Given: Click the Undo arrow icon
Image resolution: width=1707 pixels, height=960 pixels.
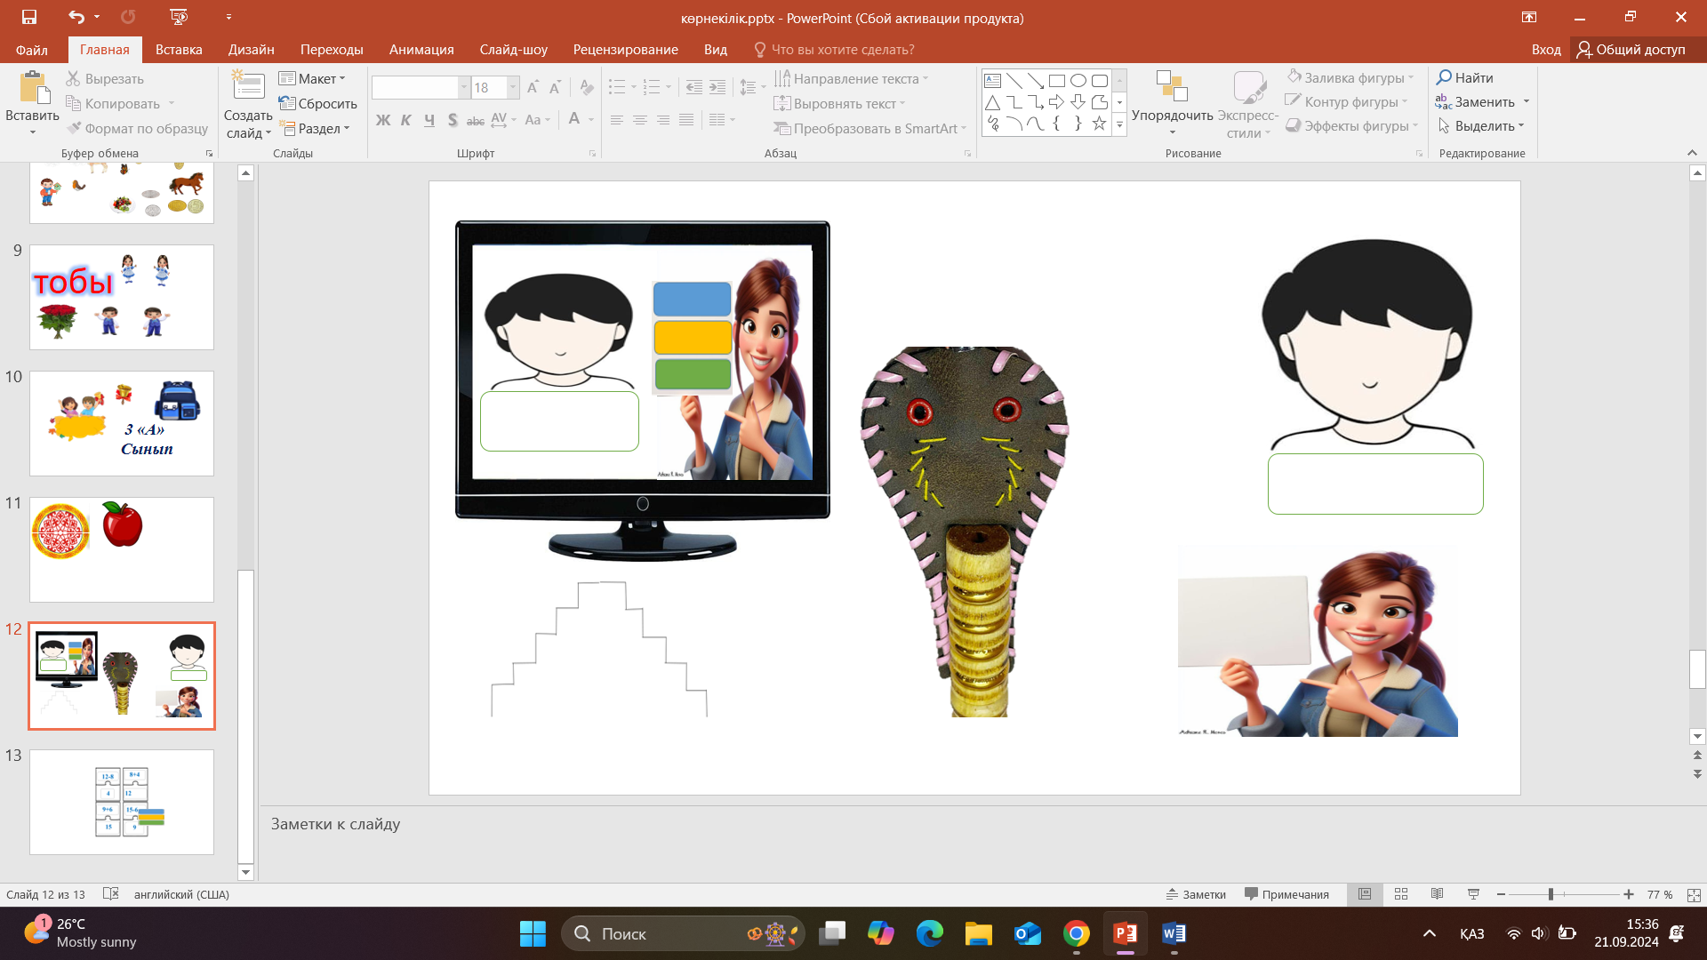Looking at the screenshot, I should pos(76,17).
